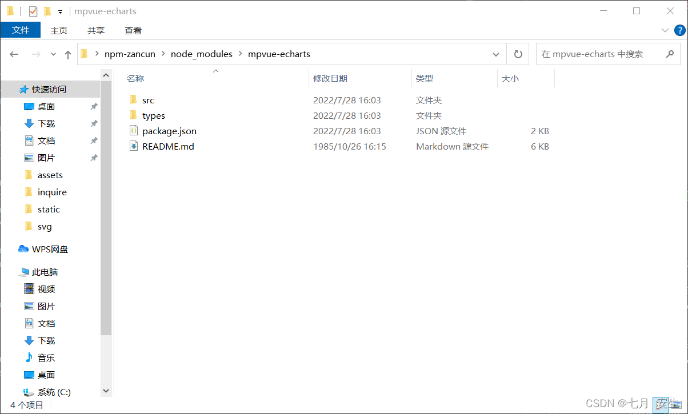This screenshot has width=688, height=414.
Task: Refresh the current folder view
Action: coord(518,54)
